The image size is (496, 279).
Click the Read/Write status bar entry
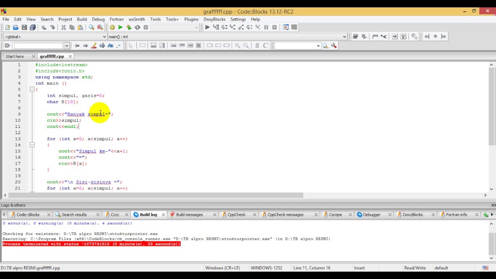pyautogui.click(x=415, y=268)
